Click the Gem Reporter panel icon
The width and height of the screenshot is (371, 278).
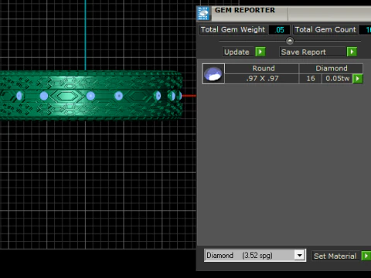coord(203,13)
